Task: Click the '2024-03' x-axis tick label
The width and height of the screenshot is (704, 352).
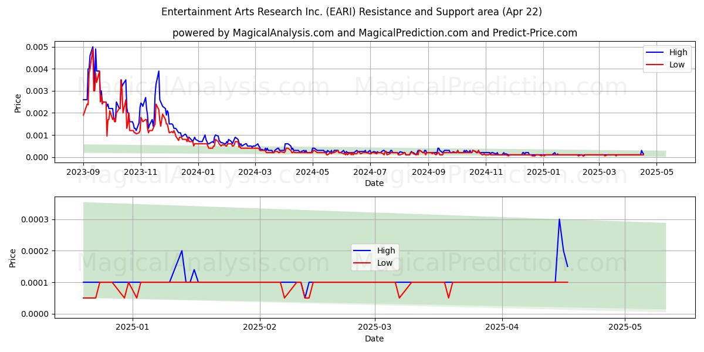Action: coord(255,172)
